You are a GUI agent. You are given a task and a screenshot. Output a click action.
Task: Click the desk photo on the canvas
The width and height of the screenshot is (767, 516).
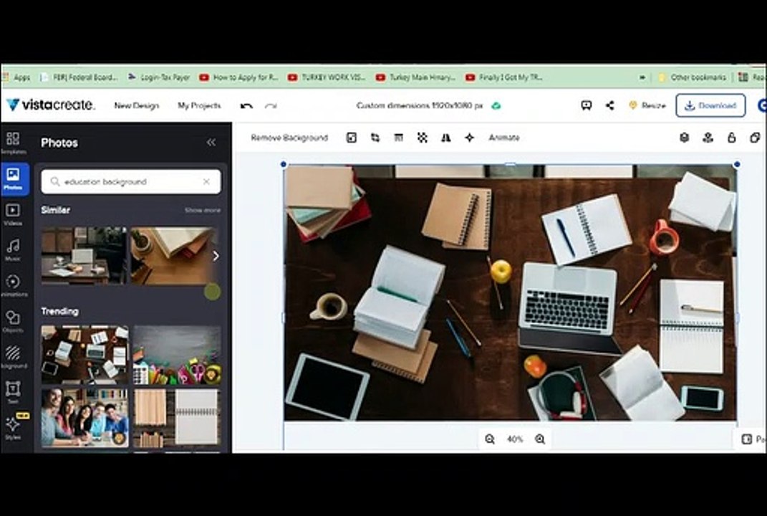click(x=510, y=293)
